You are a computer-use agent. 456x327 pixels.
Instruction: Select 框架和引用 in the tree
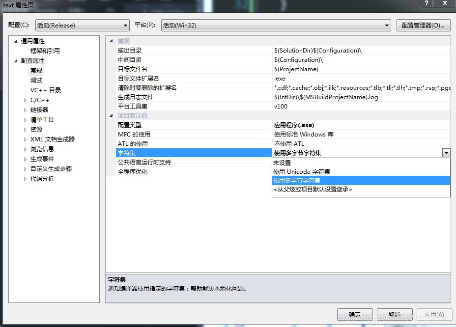pyautogui.click(x=45, y=51)
